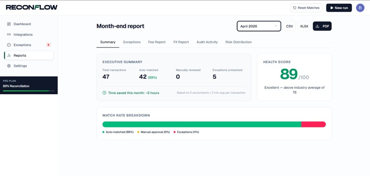Click the Integrations link icon
The image size is (370, 176).
tap(9, 35)
